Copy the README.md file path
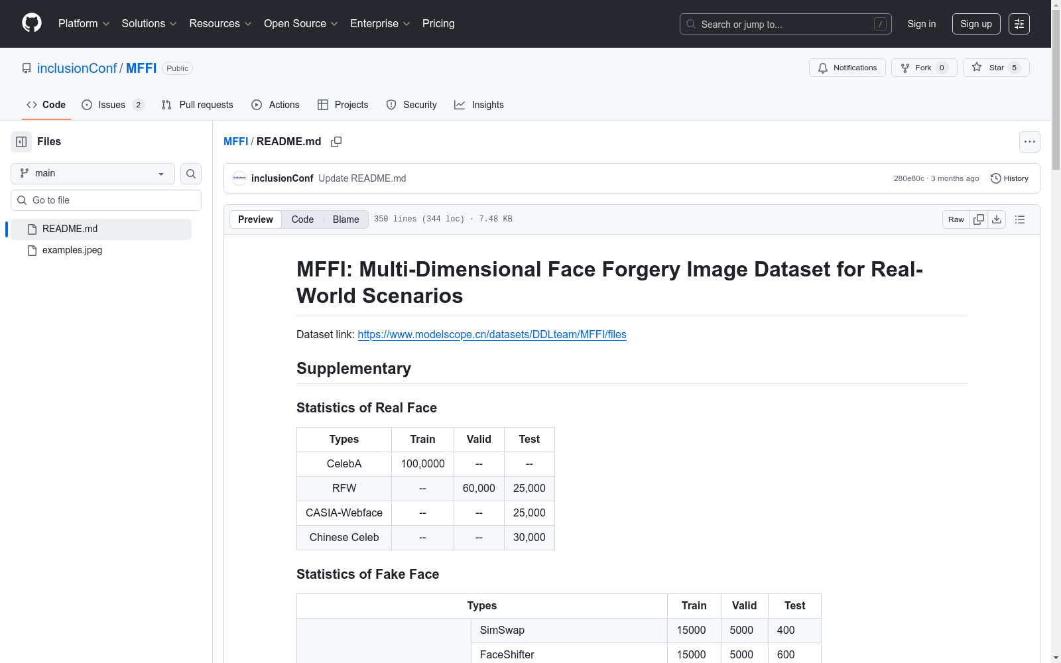1061x663 pixels. coord(336,142)
